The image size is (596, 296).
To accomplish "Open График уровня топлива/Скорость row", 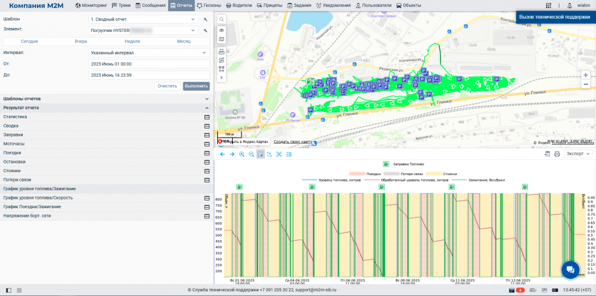I will coord(107,198).
